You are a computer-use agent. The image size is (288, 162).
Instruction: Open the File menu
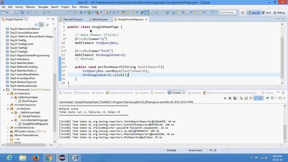pyautogui.click(x=3, y=7)
